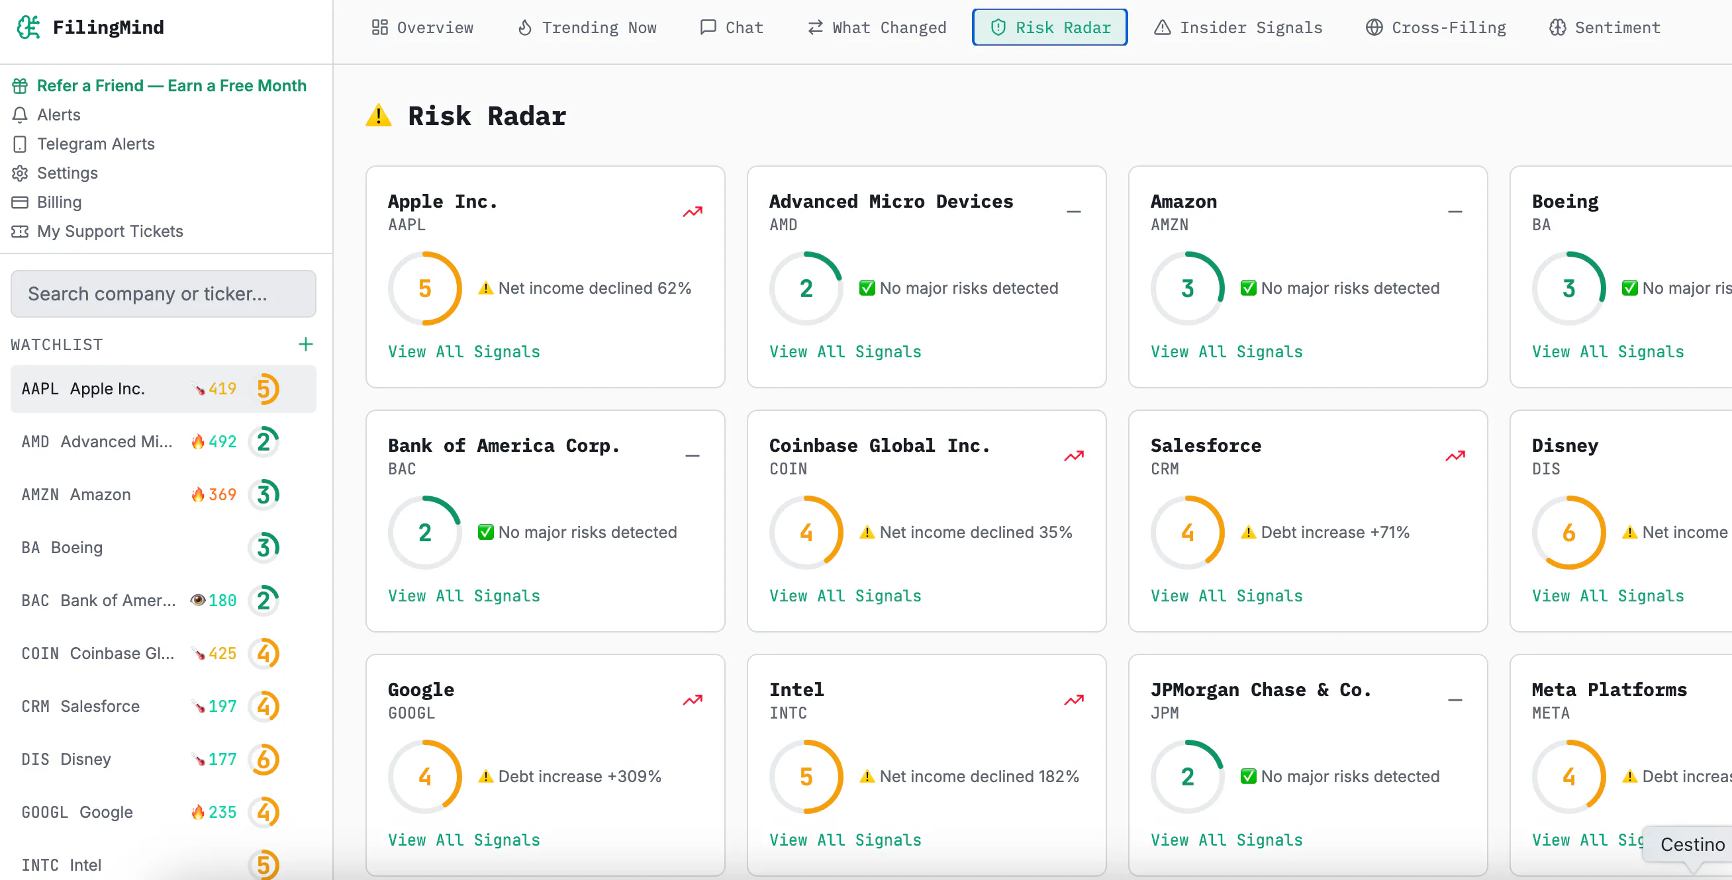View All Signals for Salesforce
The image size is (1732, 880).
tap(1226, 595)
